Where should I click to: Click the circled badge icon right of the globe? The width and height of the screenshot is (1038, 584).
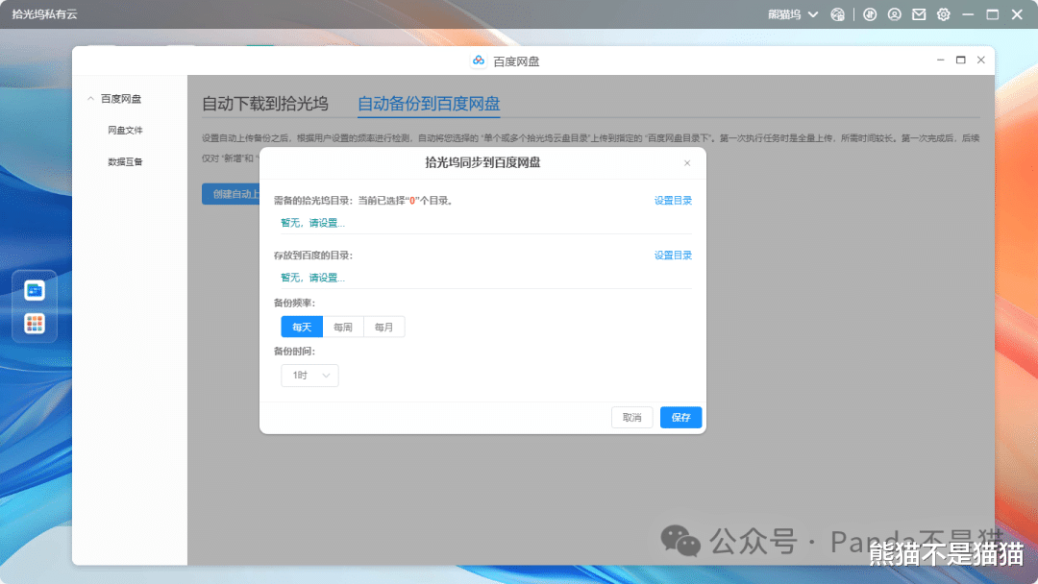point(870,14)
